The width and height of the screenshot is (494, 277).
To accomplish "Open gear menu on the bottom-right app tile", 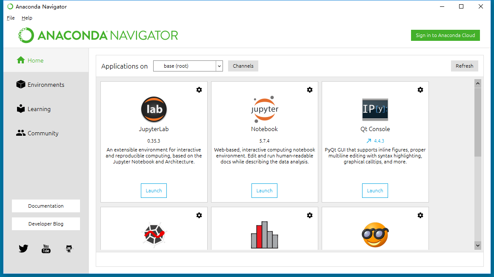I will [x=420, y=215].
